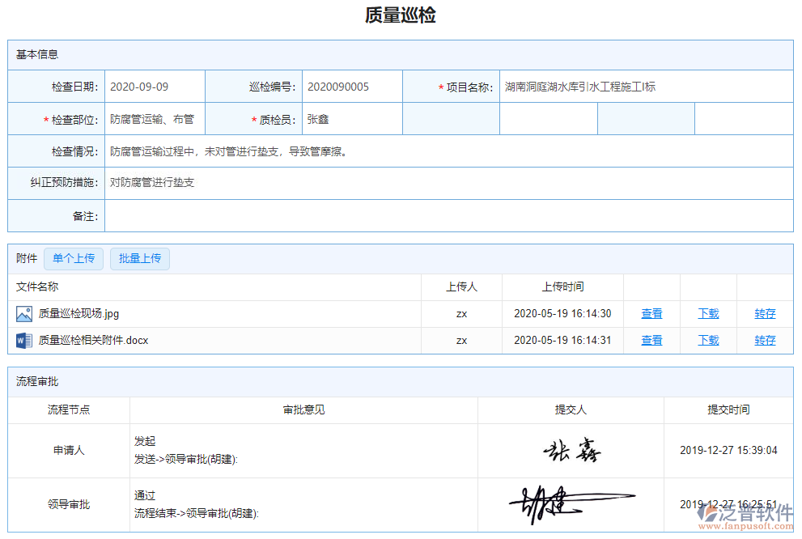Image resolution: width=802 pixels, height=539 pixels.
Task: Visit the www.fanpusoft.com link
Action: tap(746, 528)
